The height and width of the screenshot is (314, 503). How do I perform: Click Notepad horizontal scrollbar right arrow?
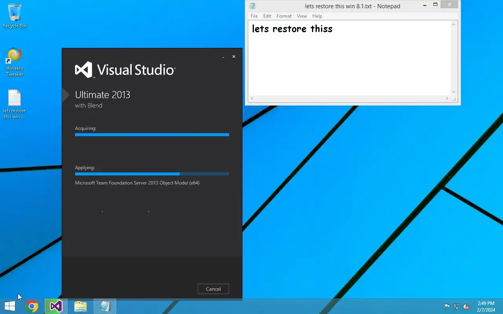tap(447, 99)
